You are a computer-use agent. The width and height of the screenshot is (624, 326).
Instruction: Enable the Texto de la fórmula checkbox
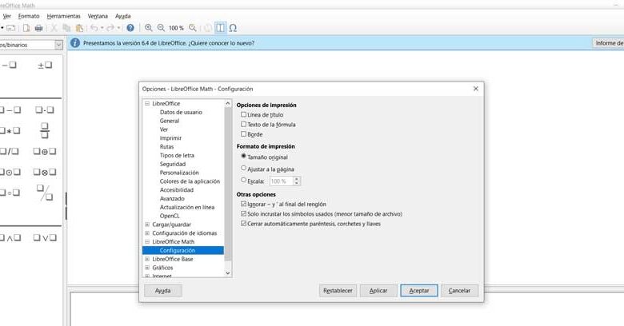[243, 125]
